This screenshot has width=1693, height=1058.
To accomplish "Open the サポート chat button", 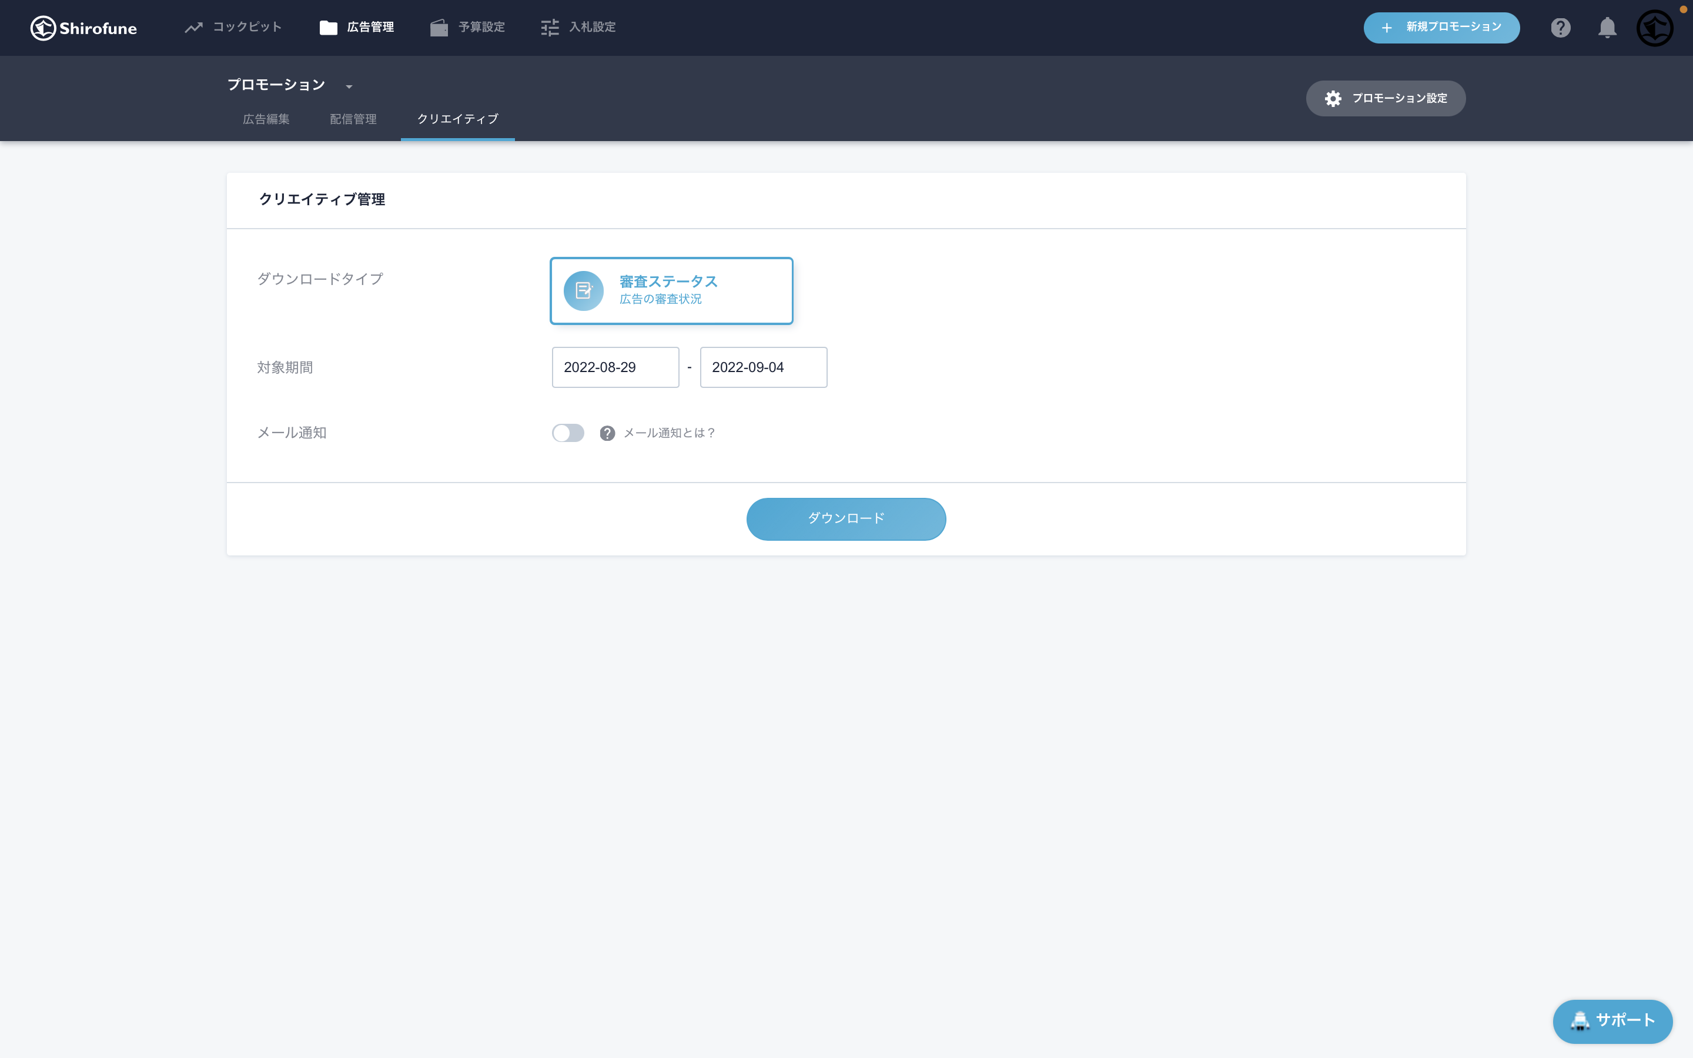I will [1612, 1021].
